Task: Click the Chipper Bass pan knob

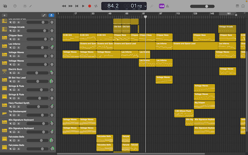Action: (x=52, y=39)
